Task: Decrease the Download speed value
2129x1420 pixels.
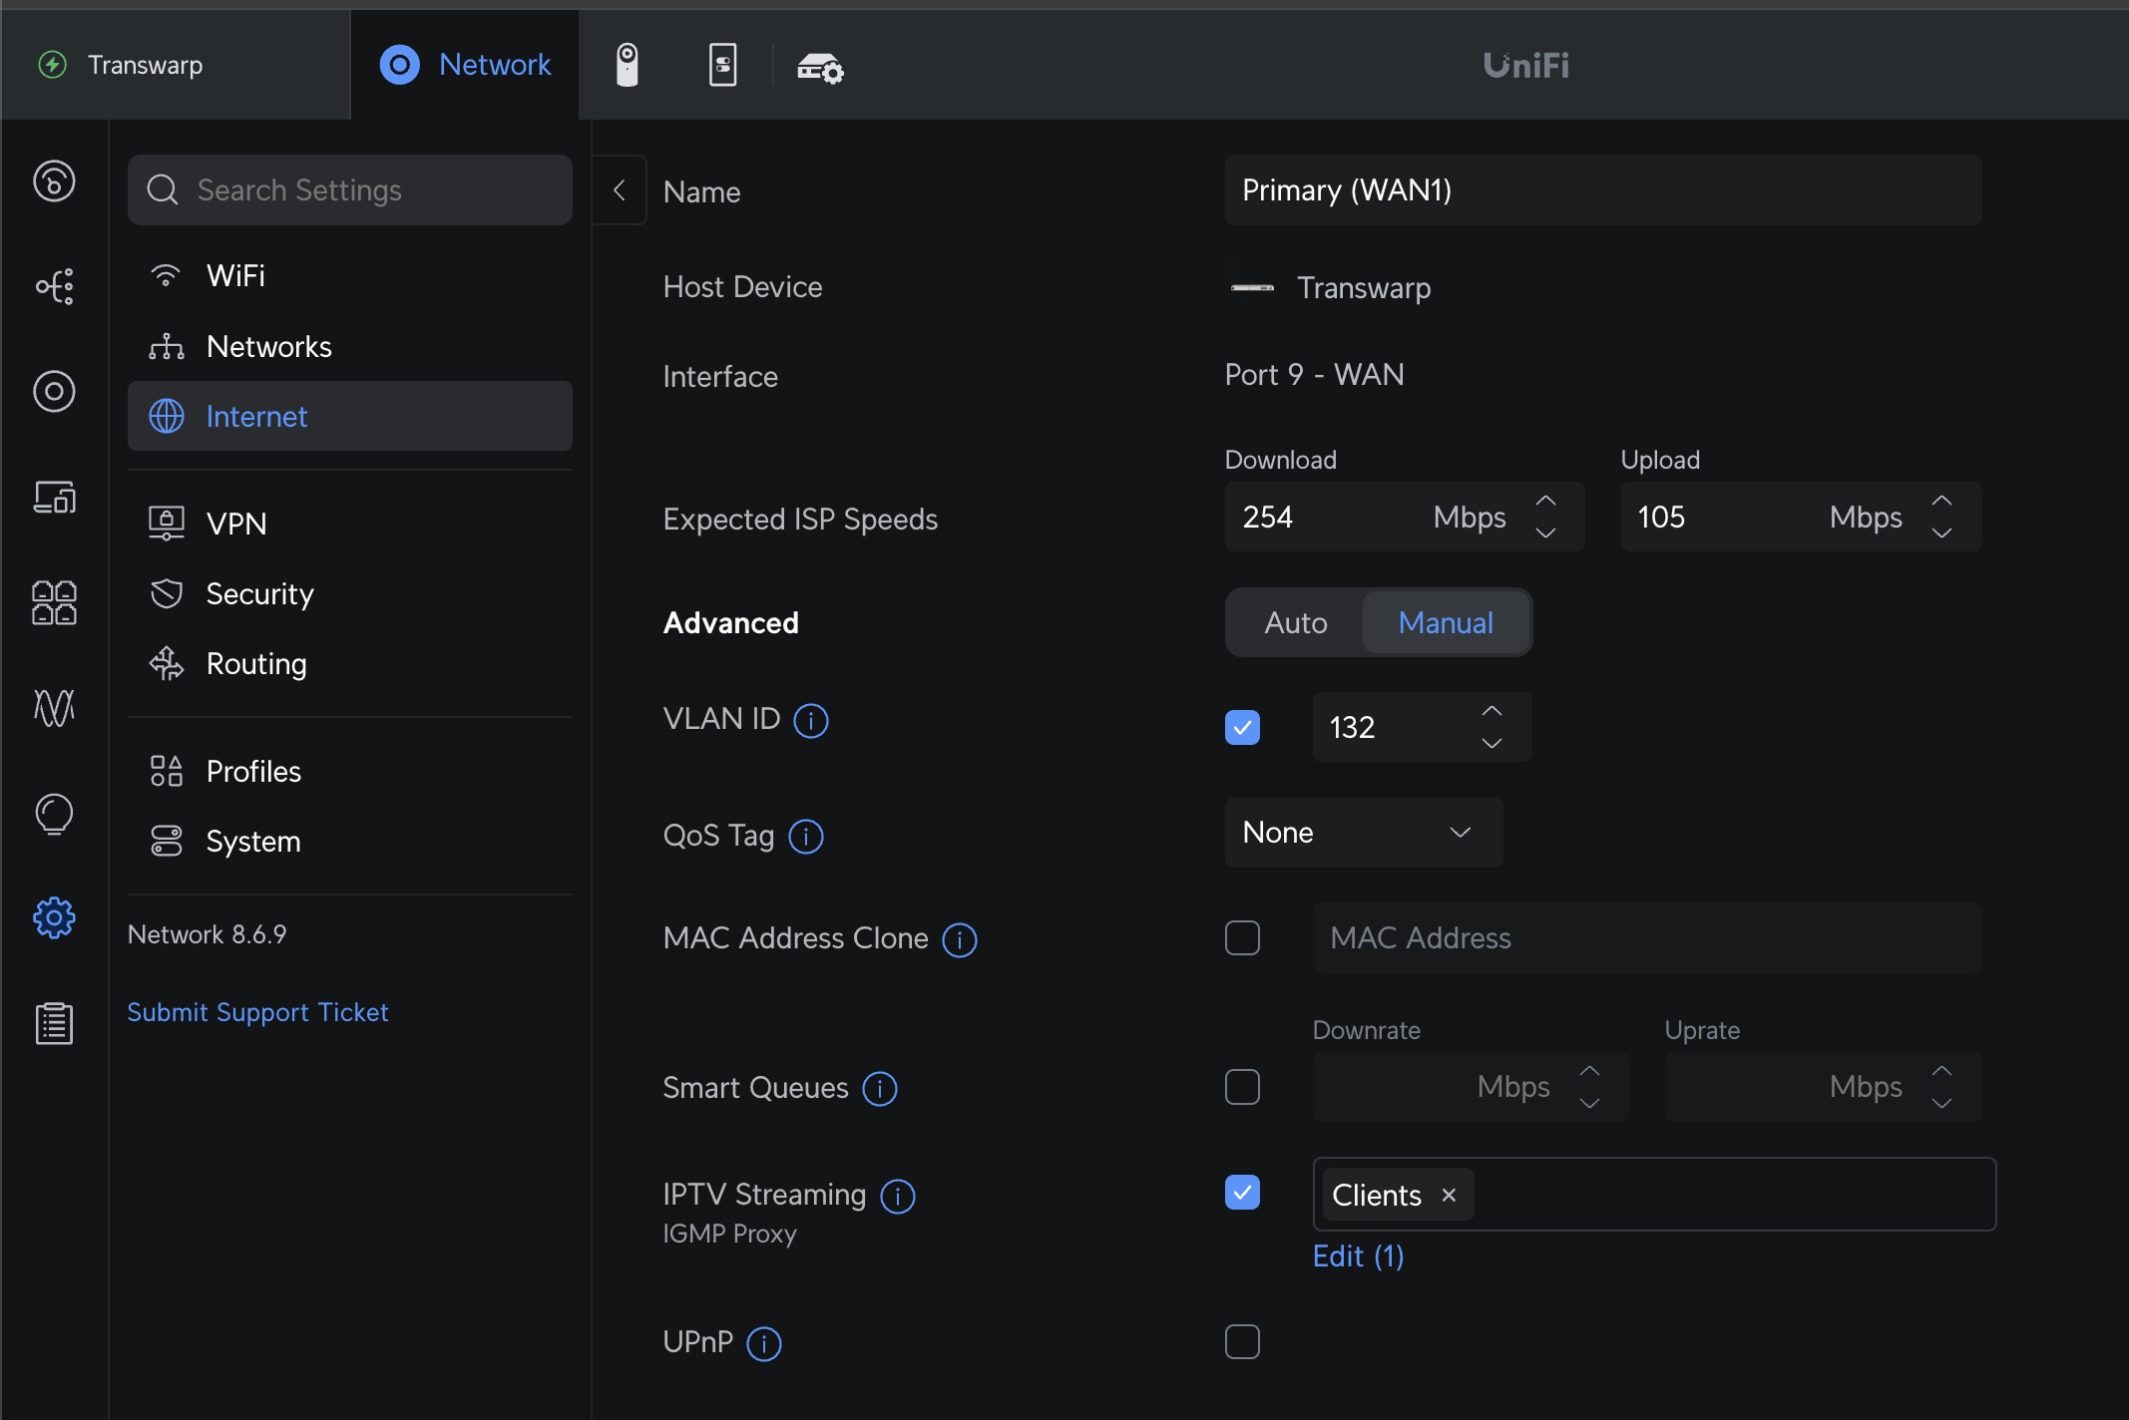Action: point(1545,532)
